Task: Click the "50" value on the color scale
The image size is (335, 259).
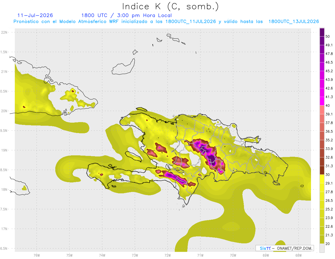Action: [x=328, y=36]
